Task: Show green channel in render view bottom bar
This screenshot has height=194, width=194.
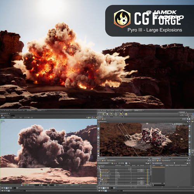Action: click(25, 185)
